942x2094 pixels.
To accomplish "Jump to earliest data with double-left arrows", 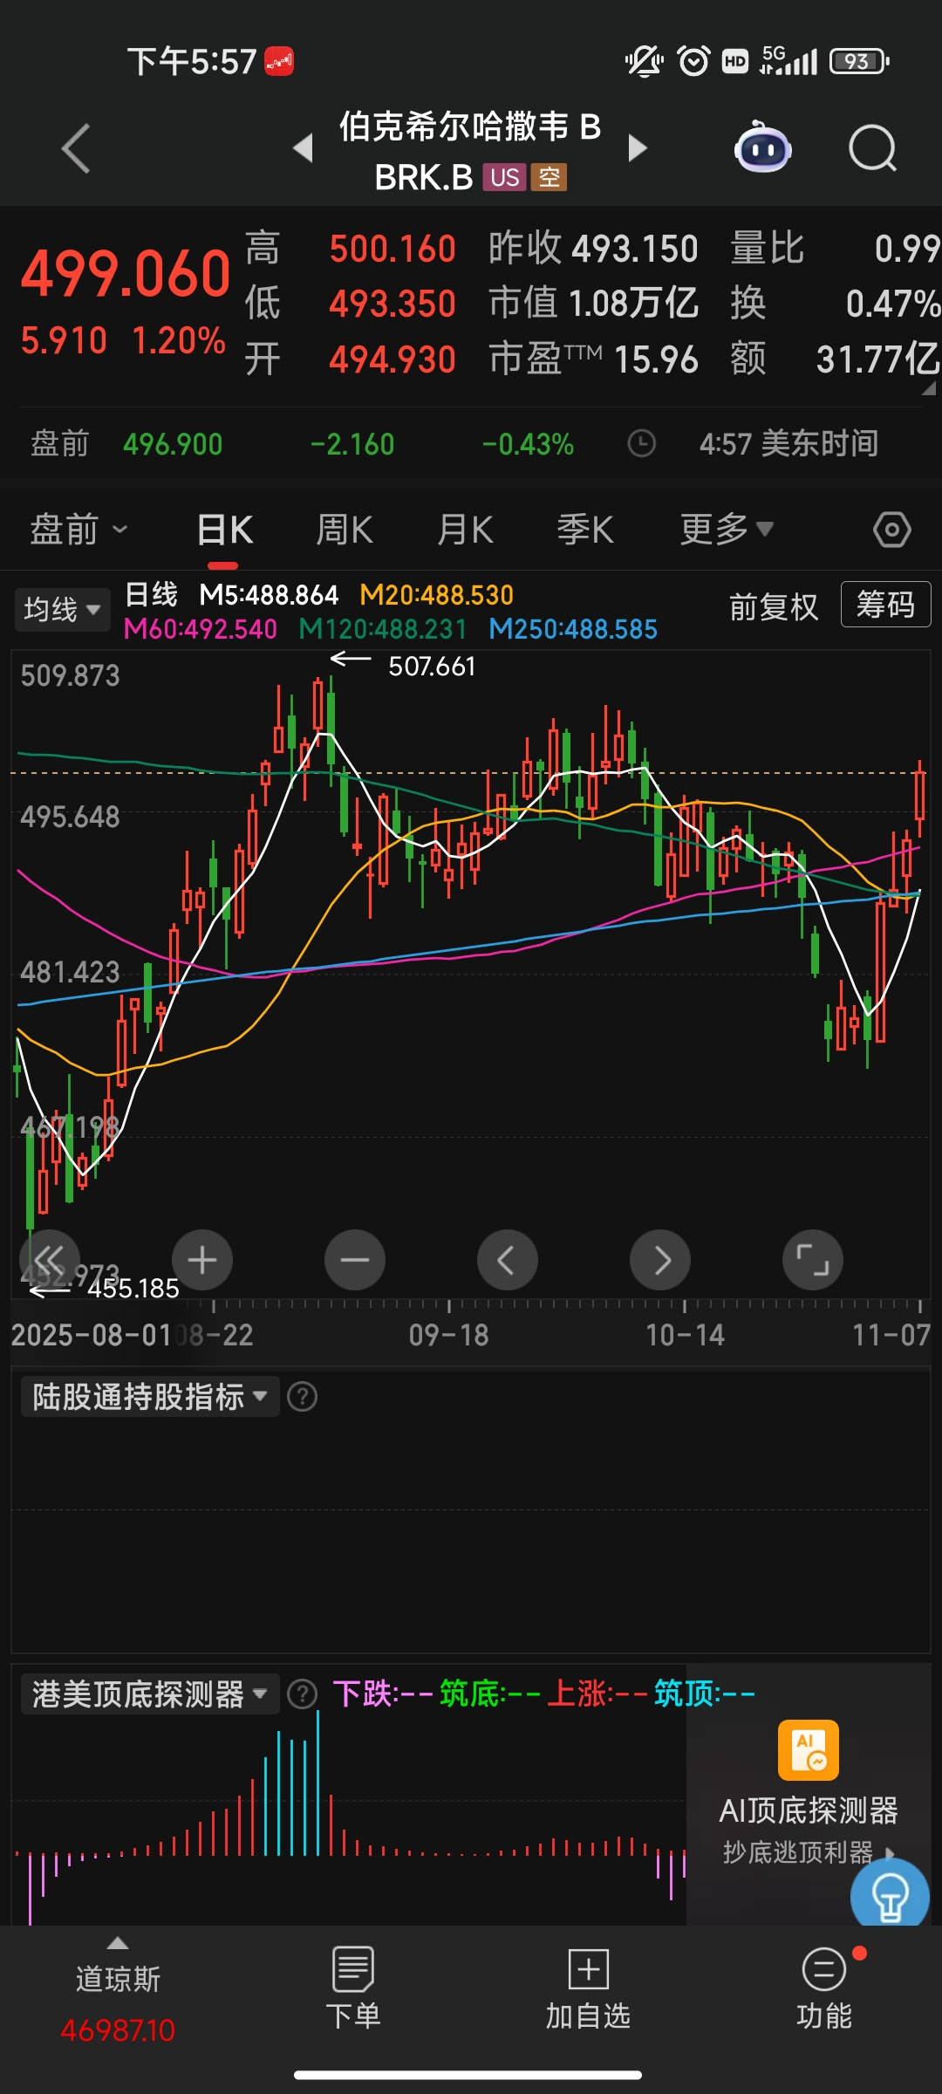I will click(50, 1260).
